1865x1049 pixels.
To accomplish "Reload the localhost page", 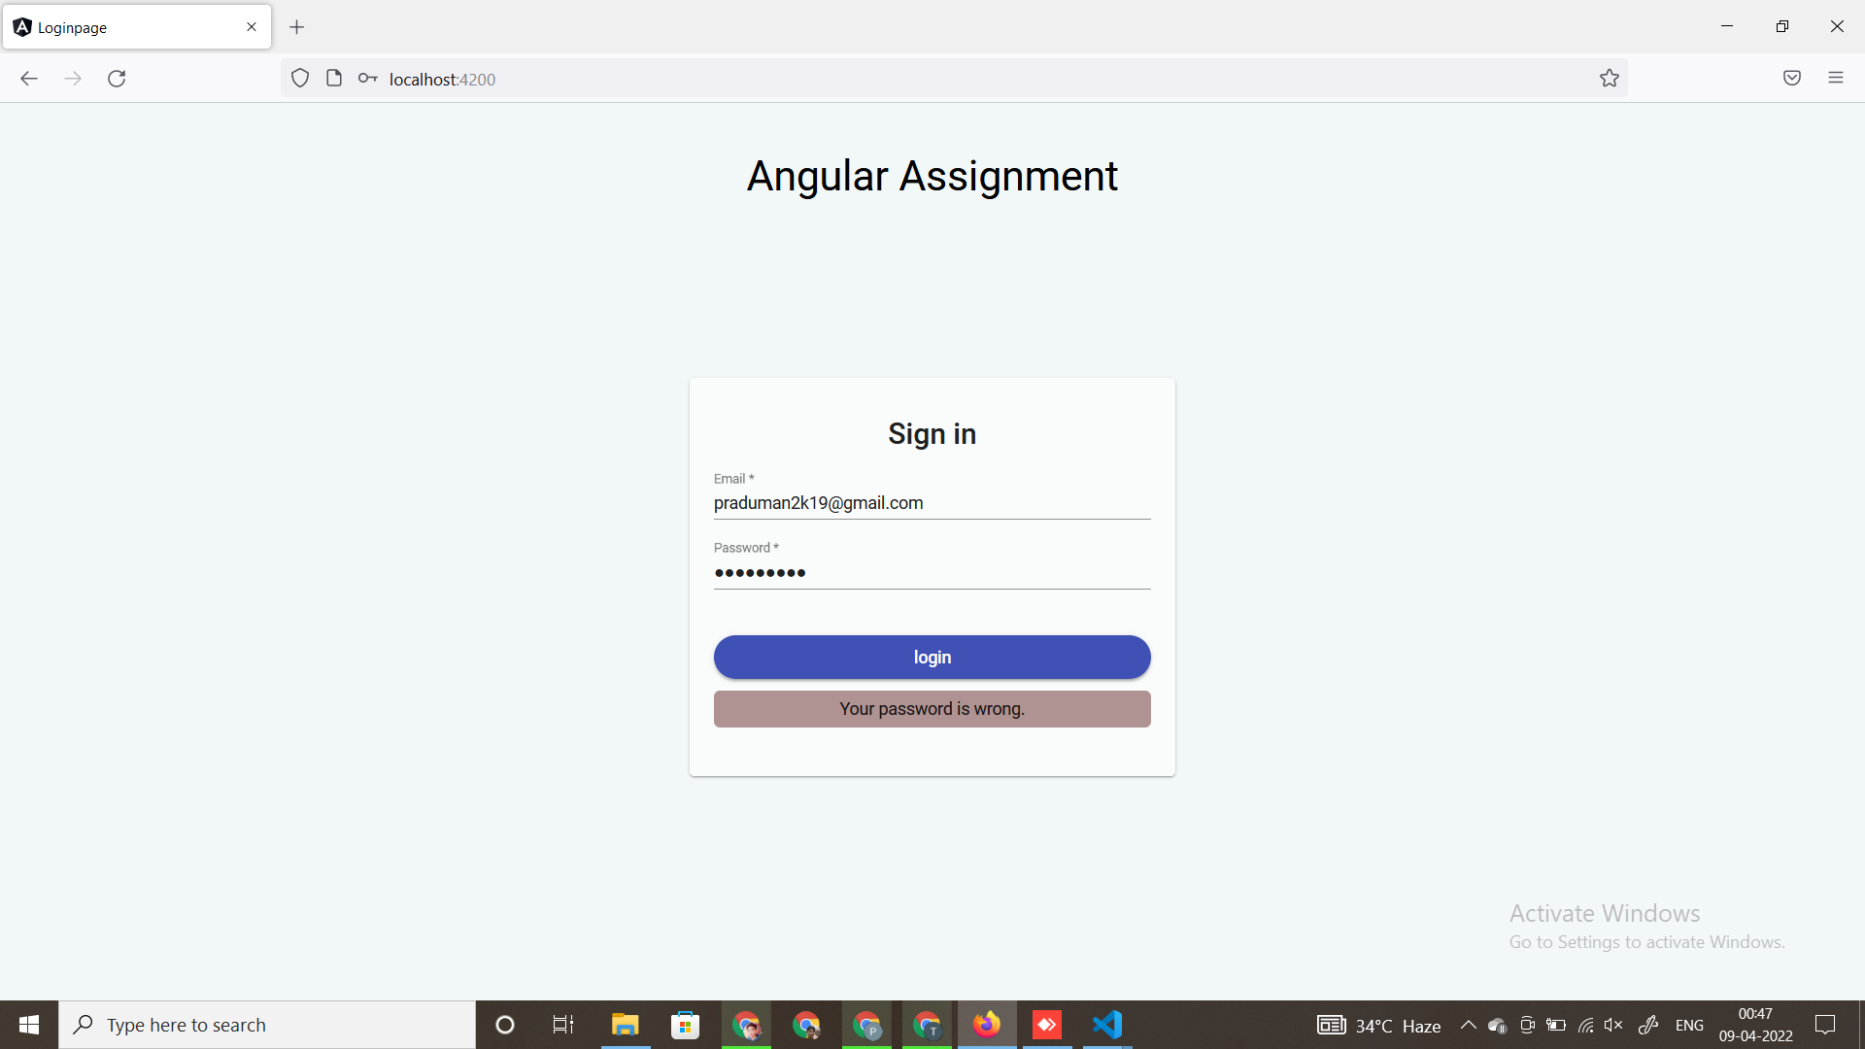I will tap(117, 79).
